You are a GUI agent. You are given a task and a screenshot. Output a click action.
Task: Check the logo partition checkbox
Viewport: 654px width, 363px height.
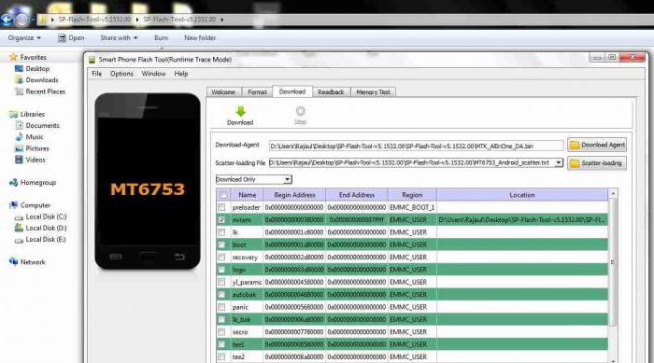click(221, 270)
